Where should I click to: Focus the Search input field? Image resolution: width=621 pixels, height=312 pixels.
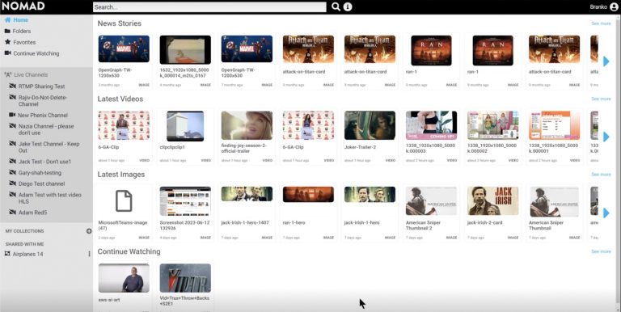point(209,6)
